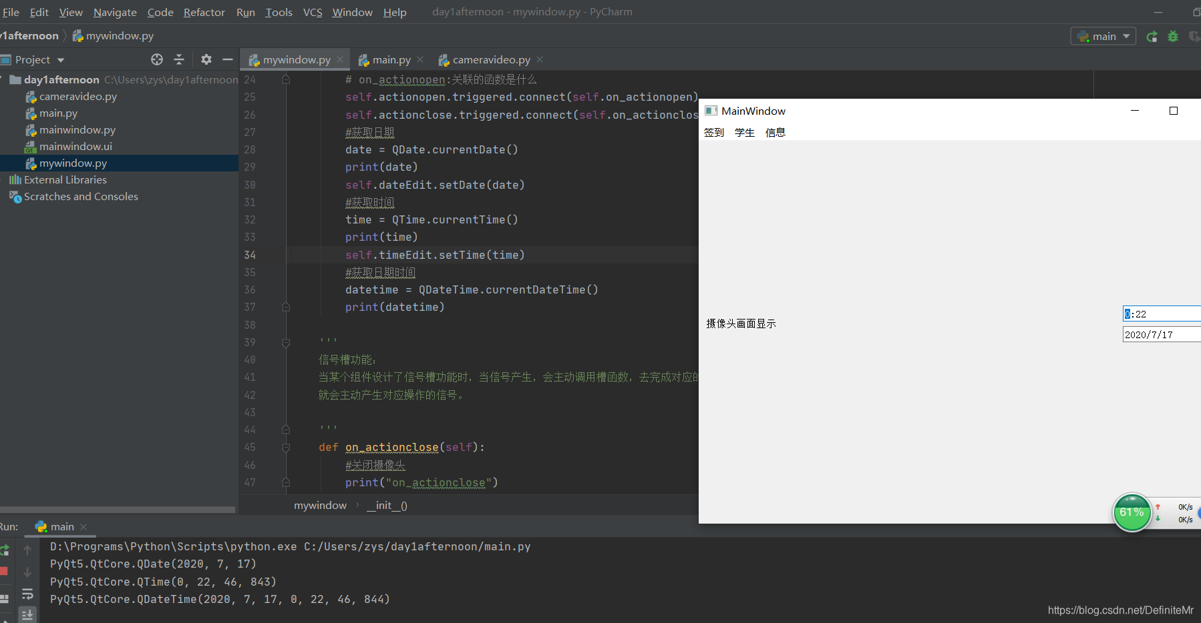Toggle code fold marker at line 37
This screenshot has height=623, width=1201.
pos(286,307)
